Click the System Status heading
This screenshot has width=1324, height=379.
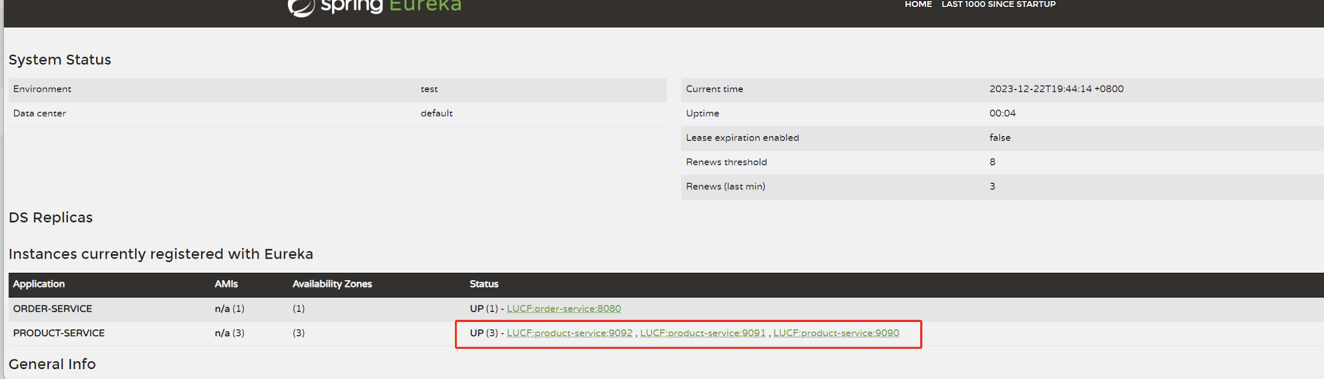pos(60,60)
